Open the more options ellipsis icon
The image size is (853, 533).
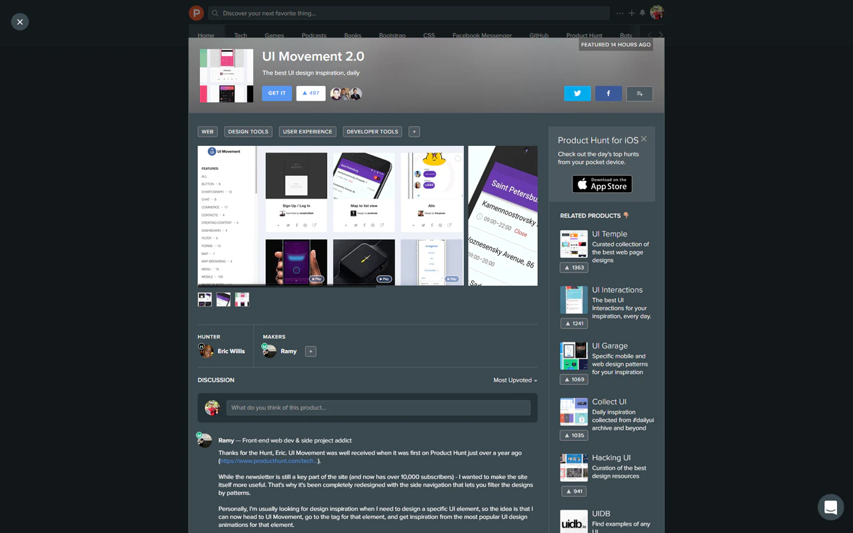[x=620, y=12]
